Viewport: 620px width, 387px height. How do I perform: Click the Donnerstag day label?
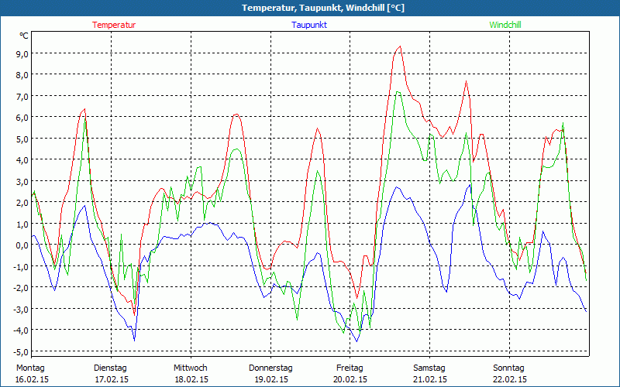pyautogui.click(x=270, y=368)
